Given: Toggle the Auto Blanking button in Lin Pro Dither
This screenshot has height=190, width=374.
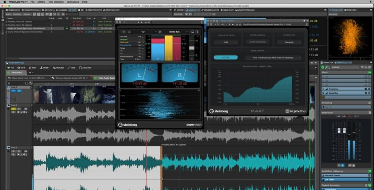Looking at the screenshot, I should pyautogui.click(x=258, y=42).
